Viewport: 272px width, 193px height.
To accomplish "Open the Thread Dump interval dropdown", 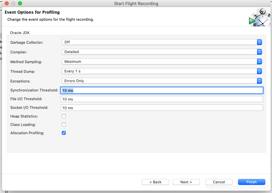I will 162,71.
